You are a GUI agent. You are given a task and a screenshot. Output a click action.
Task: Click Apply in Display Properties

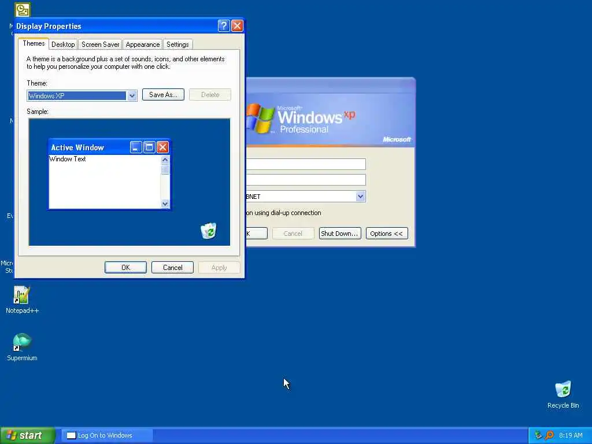(219, 267)
